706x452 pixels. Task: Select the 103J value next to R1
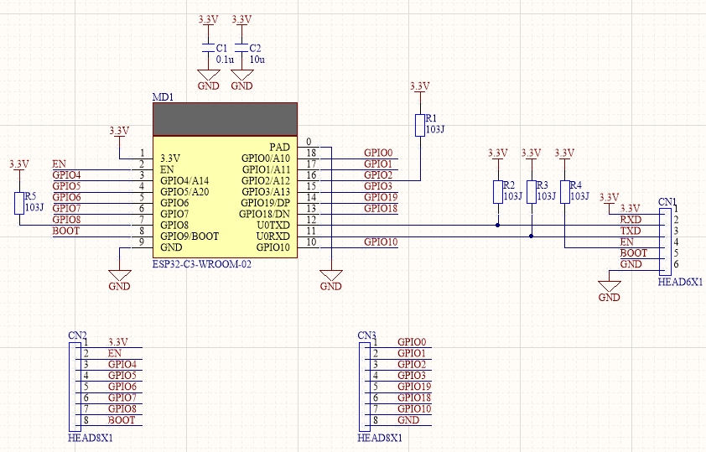[x=435, y=130]
